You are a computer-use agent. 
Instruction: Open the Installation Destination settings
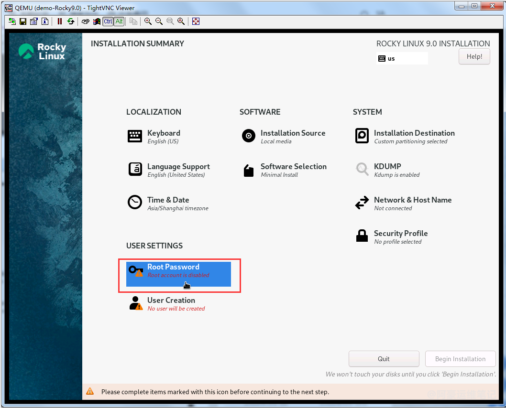click(414, 136)
